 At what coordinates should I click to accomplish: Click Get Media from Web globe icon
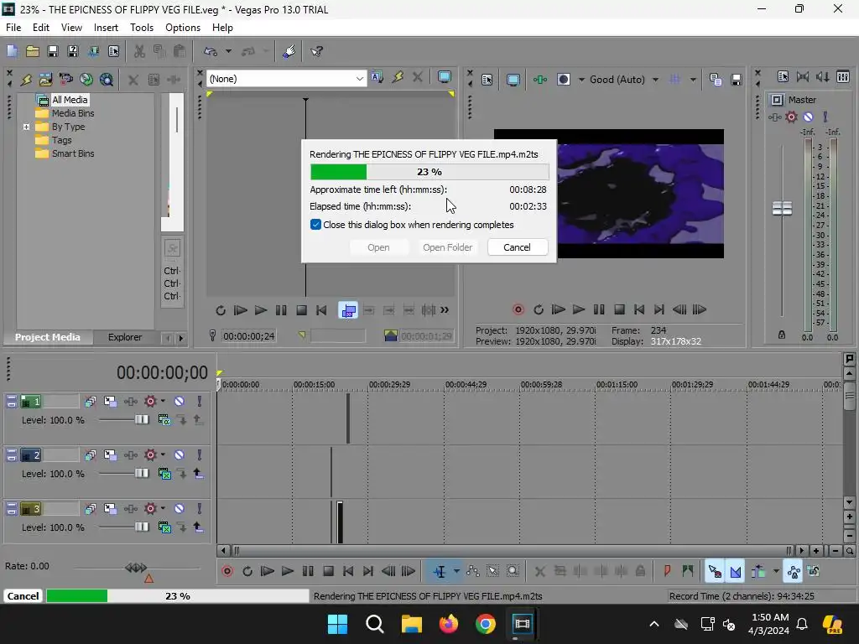pyautogui.click(x=107, y=80)
